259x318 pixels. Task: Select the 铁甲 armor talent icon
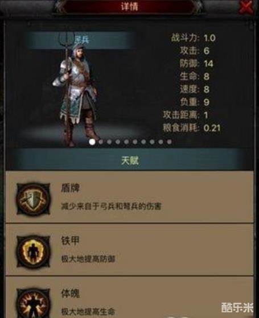tap(33, 251)
